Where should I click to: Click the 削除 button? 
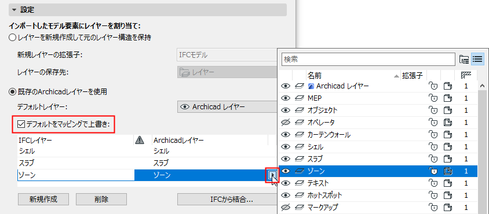pos(101,200)
